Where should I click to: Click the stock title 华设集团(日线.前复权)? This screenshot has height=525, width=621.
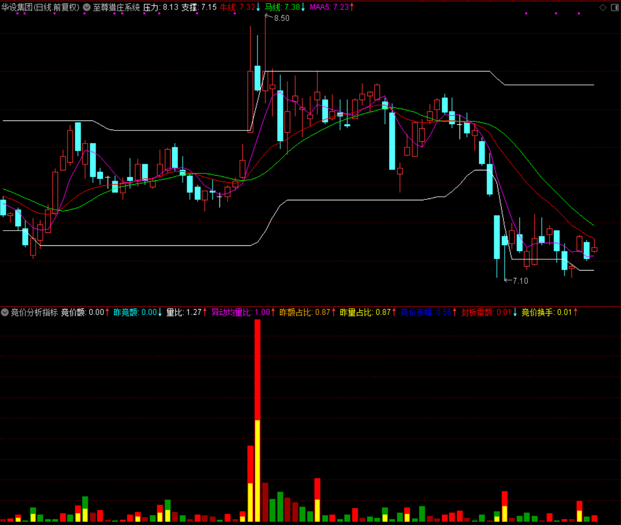point(41,7)
